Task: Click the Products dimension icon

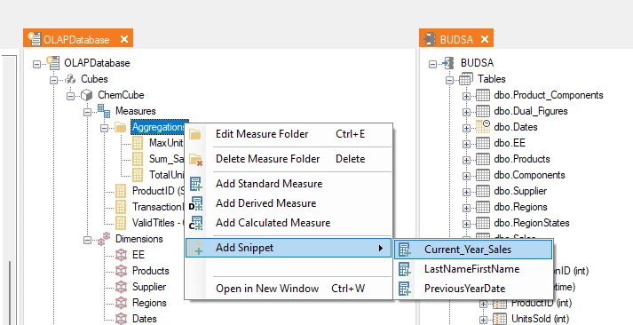Action: click(x=121, y=271)
